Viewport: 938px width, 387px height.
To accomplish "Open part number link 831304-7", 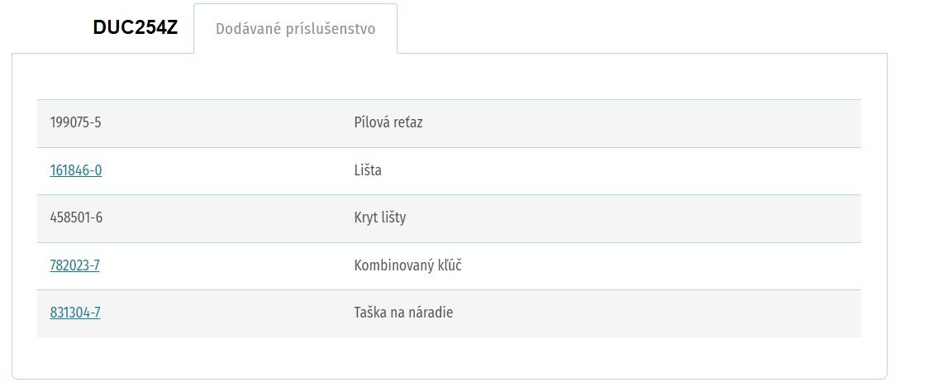I will (x=74, y=313).
